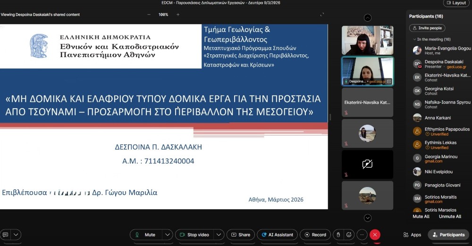Expand audio options arrow beside Mute
Image resolution: width=472 pixels, height=246 pixels.
coord(168,235)
